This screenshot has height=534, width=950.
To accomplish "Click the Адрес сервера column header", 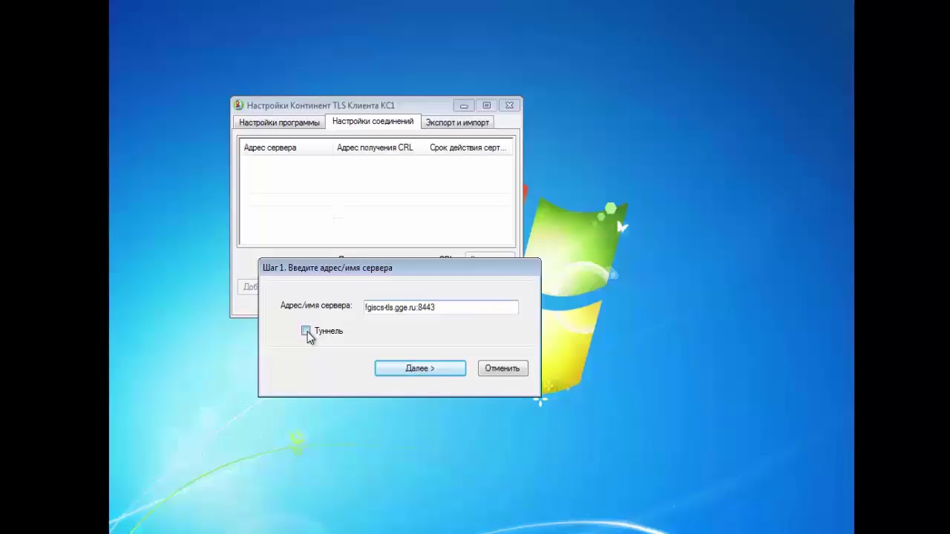I will click(286, 148).
